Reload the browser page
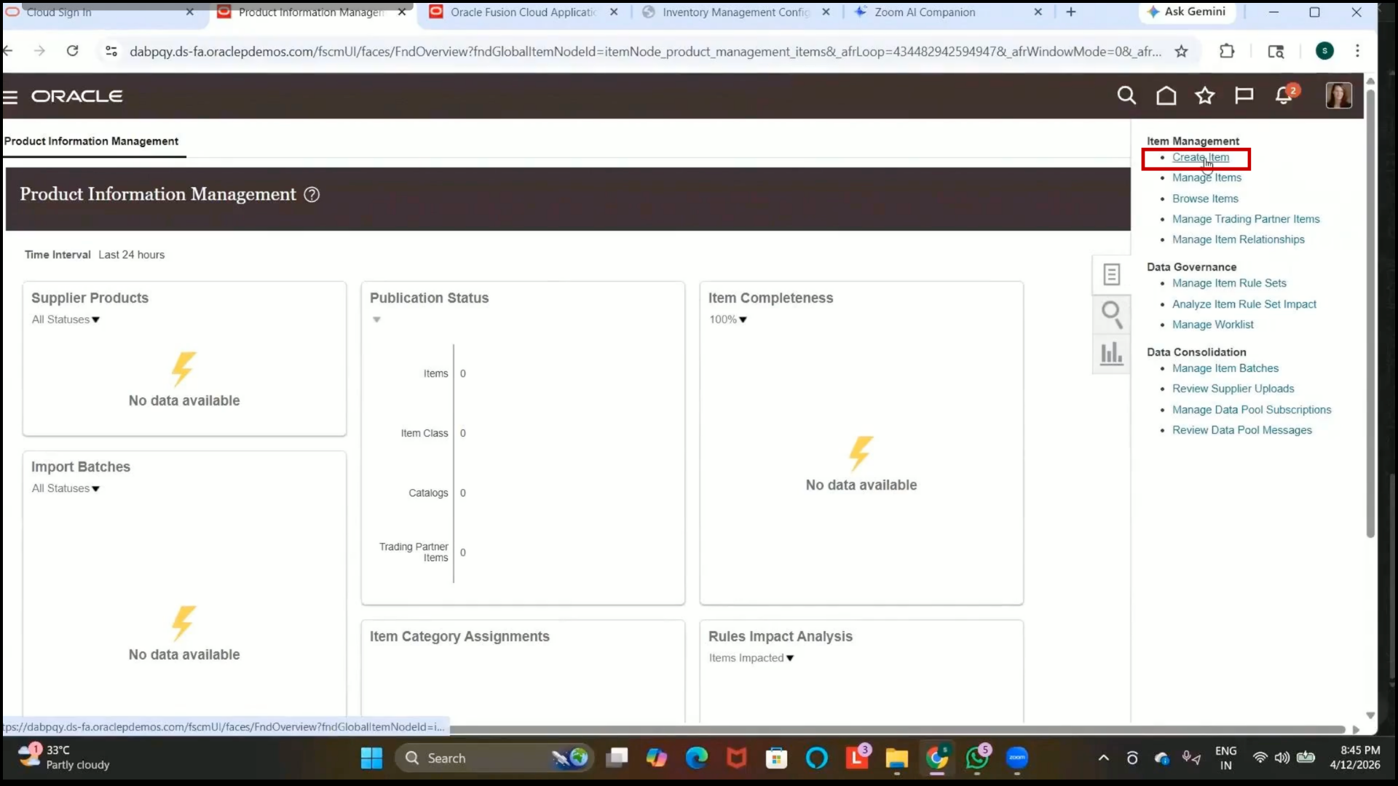Screen dimensions: 1398x786 (72, 51)
